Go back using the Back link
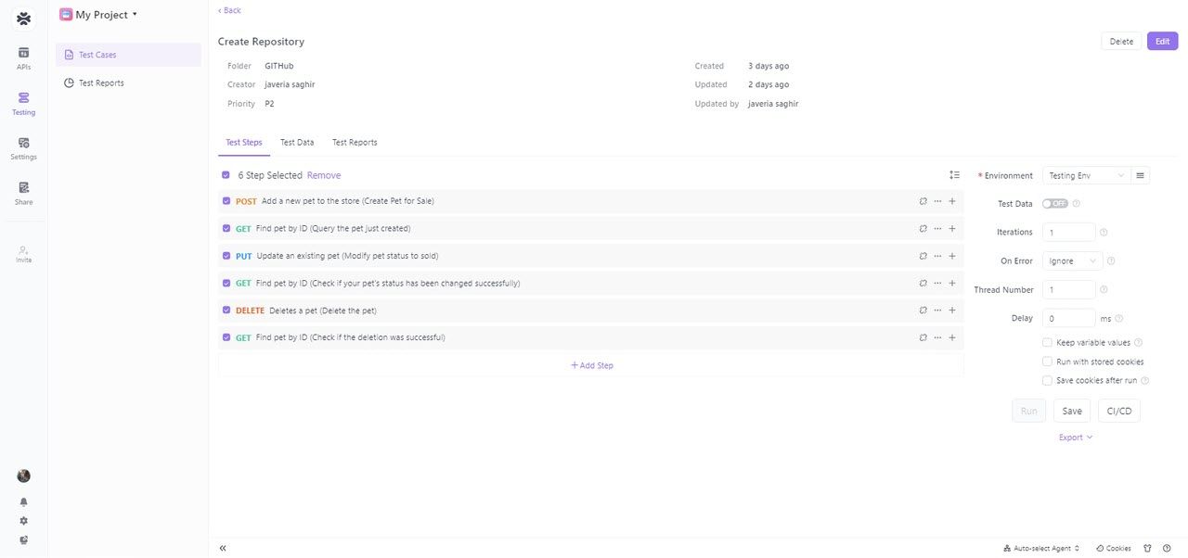1188x558 pixels. pyautogui.click(x=229, y=10)
